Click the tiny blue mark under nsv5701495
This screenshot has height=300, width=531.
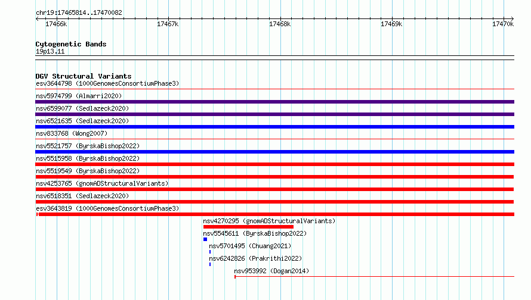pyautogui.click(x=210, y=252)
